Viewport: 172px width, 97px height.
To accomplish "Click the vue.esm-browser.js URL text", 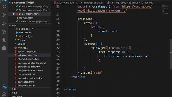I will 101,11.
